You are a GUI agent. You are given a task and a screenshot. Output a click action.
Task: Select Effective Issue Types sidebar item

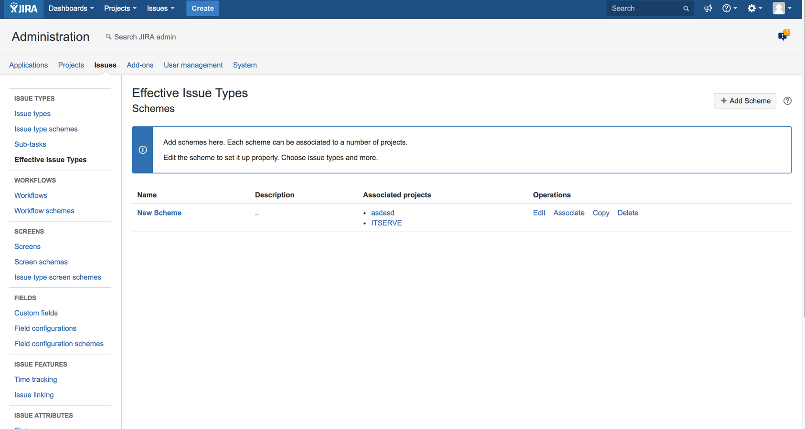point(50,160)
